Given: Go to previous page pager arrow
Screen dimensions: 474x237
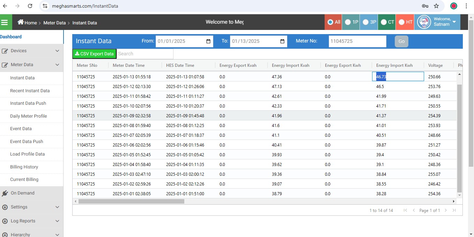Looking at the screenshot, I should [414, 210].
